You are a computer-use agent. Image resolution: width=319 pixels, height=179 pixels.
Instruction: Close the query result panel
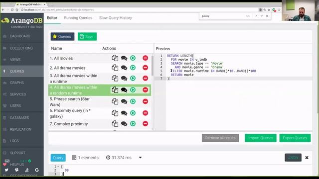click(307, 158)
